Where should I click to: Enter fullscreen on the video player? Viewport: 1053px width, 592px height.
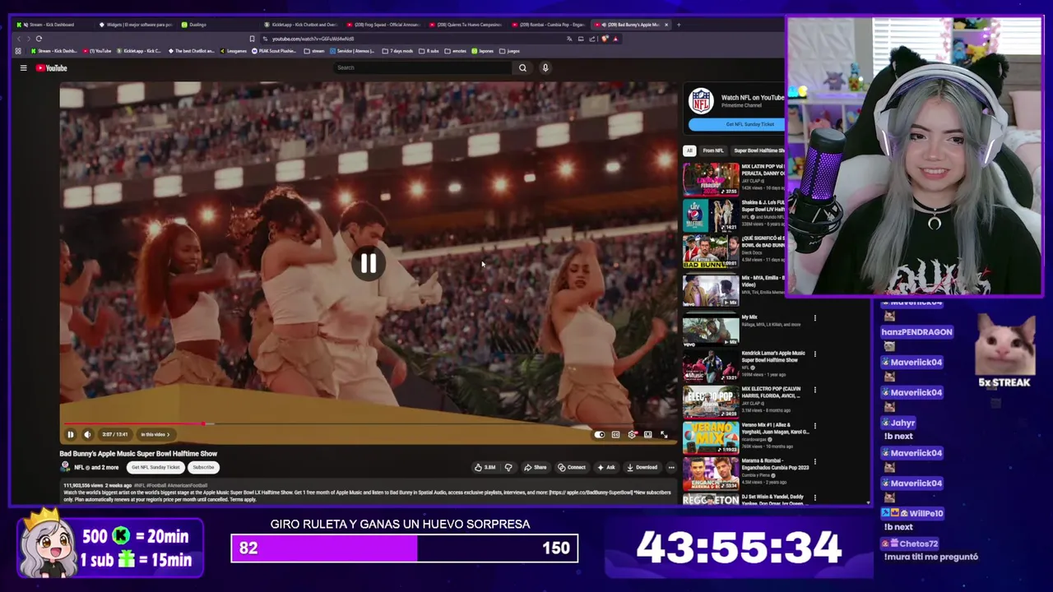pos(664,434)
